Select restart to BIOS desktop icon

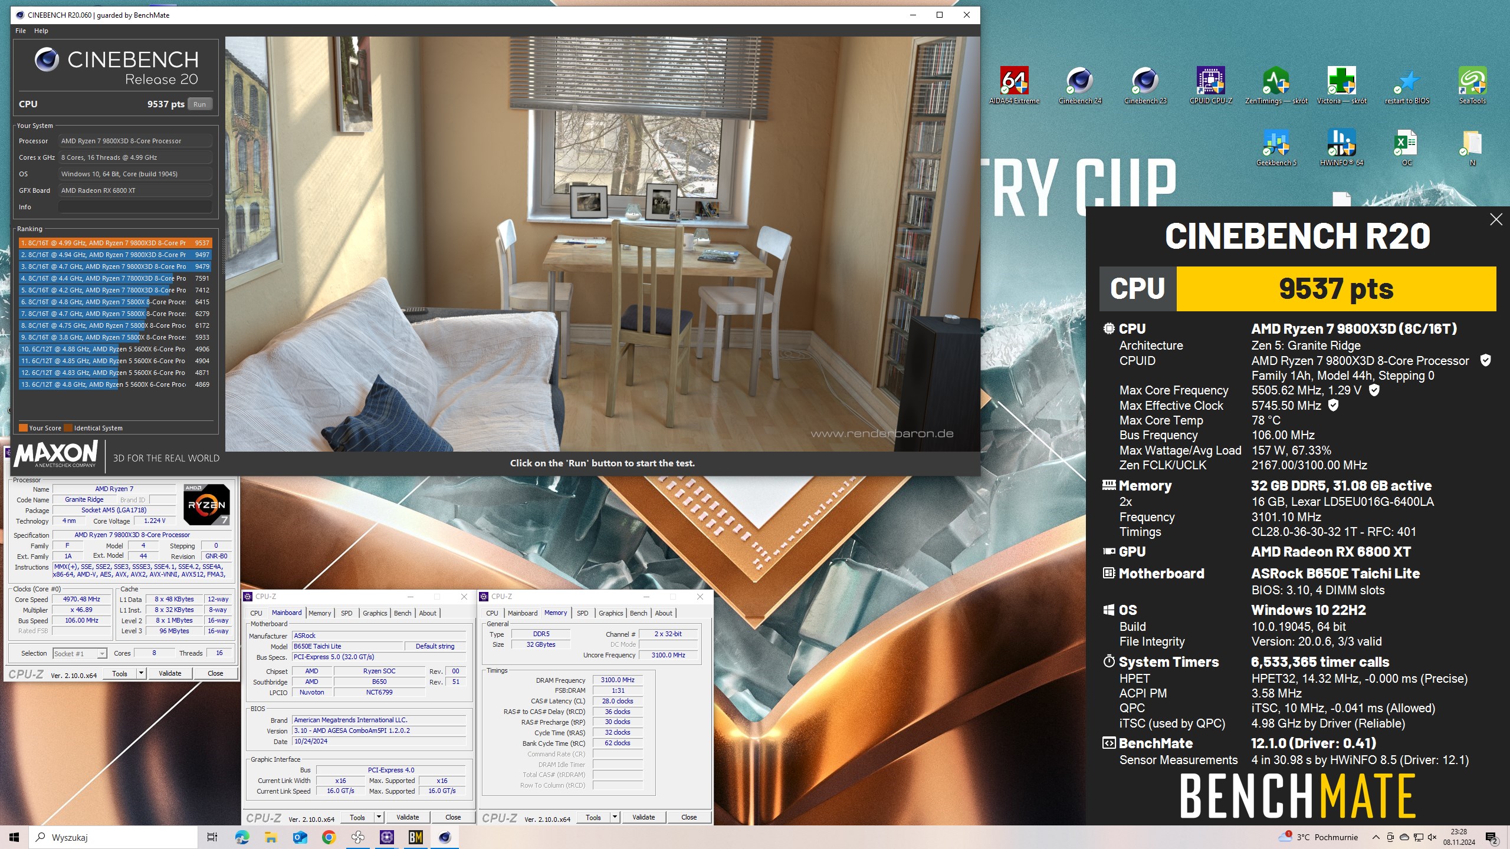(x=1407, y=85)
